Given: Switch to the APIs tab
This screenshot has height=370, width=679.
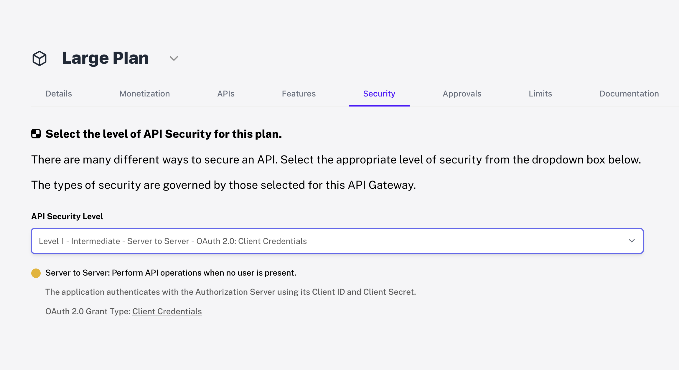Looking at the screenshot, I should coord(226,94).
